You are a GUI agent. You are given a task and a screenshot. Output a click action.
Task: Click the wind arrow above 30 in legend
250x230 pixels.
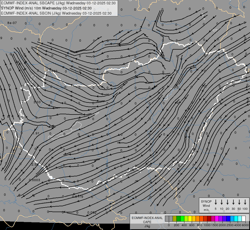[233, 202]
